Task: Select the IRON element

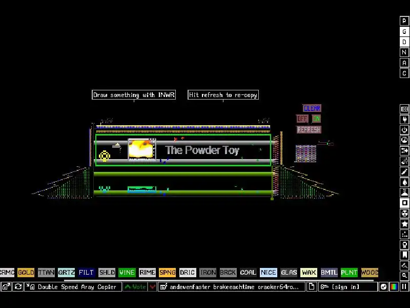Action: (208, 273)
